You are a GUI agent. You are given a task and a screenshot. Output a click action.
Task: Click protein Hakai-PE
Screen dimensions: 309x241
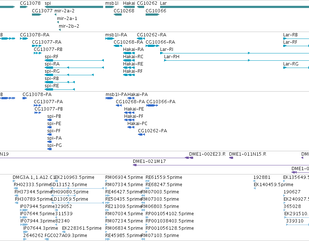(x=134, y=109)
